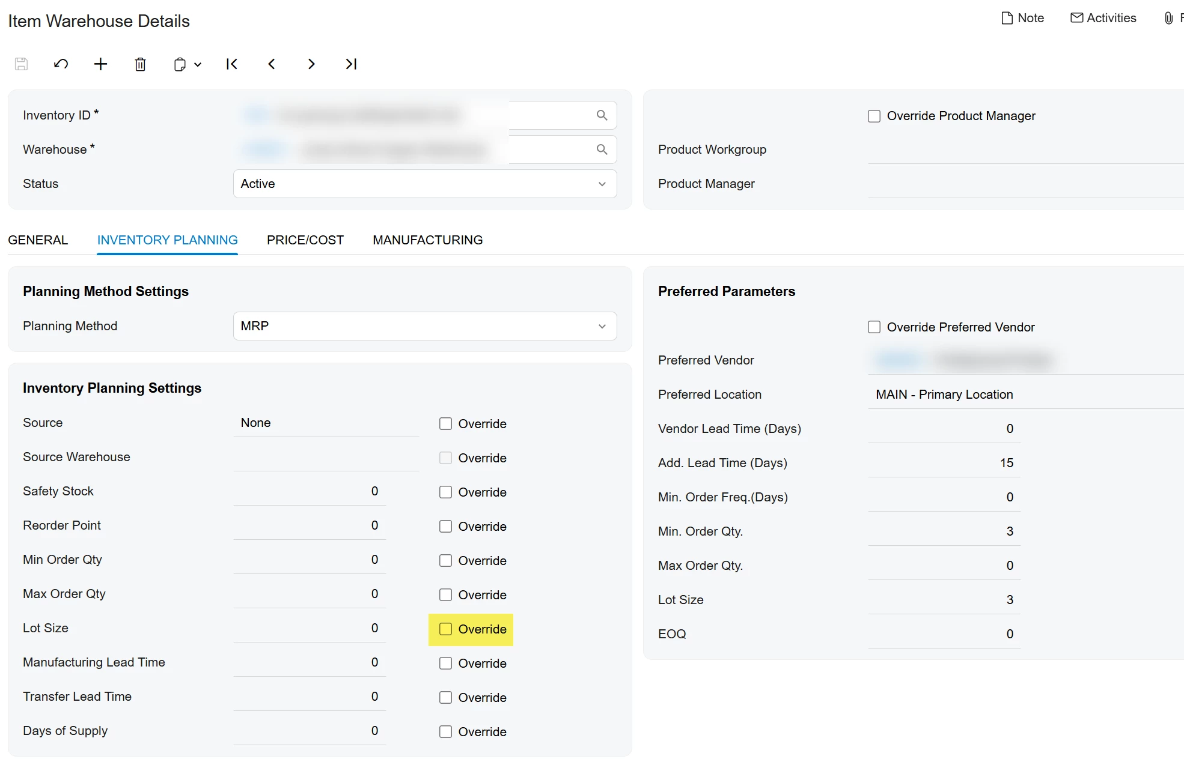The image size is (1184, 774).
Task: Click the add new record plus icon
Action: coord(100,64)
